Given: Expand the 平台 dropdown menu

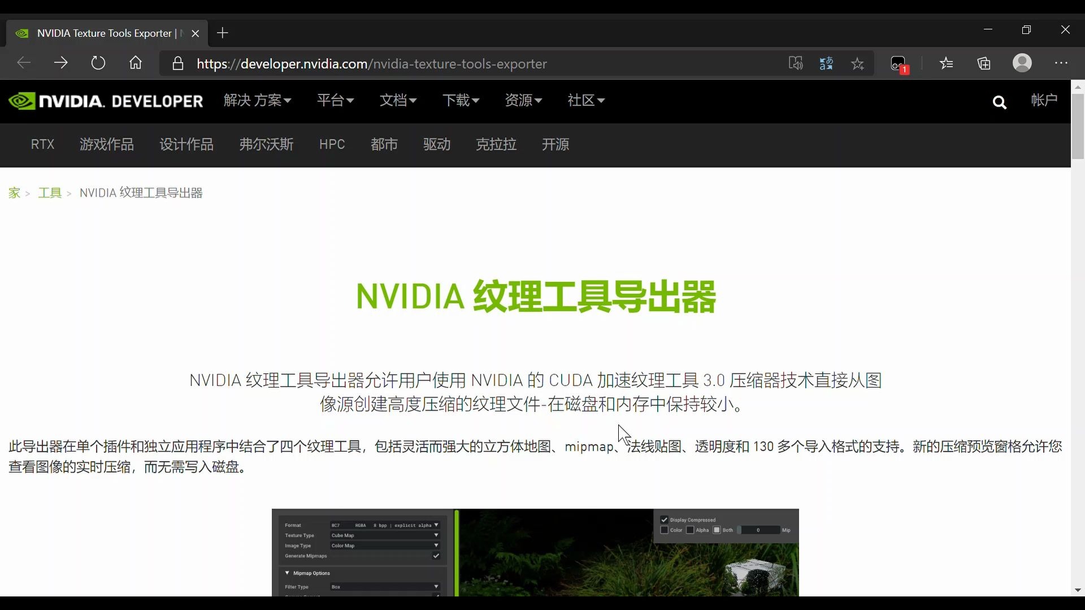Looking at the screenshot, I should click(x=335, y=101).
